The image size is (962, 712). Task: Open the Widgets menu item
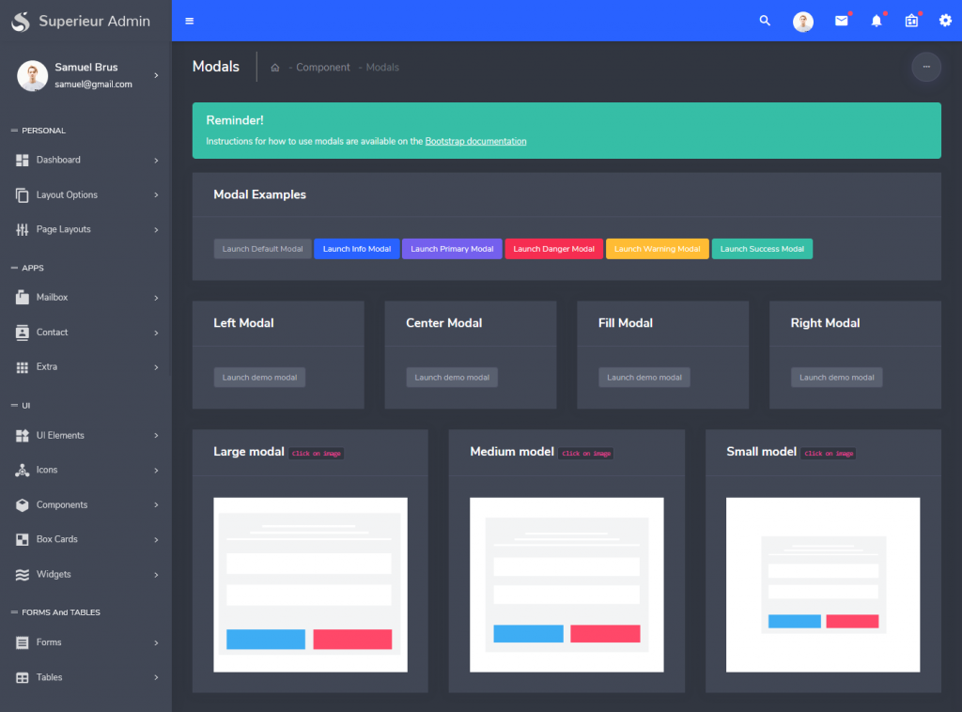click(85, 575)
